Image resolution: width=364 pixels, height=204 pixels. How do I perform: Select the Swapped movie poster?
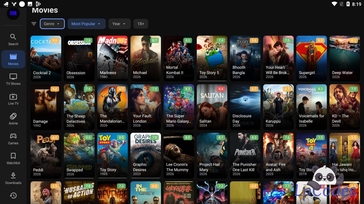tap(79, 156)
